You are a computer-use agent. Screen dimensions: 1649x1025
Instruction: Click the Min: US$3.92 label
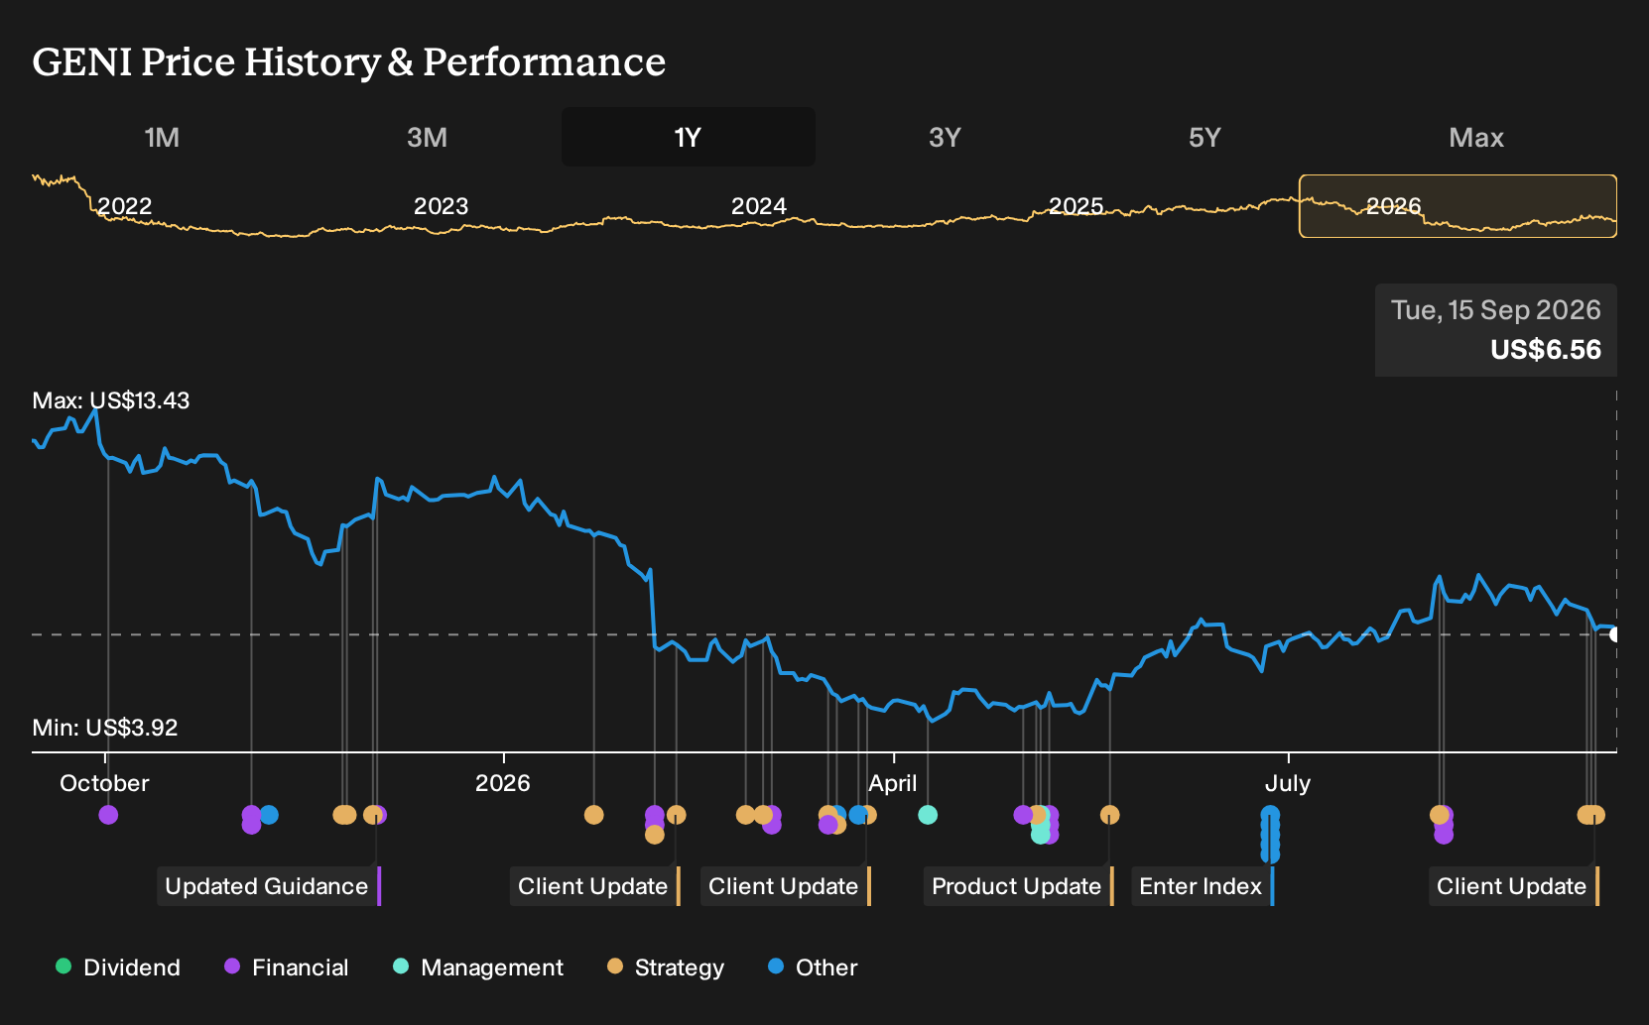105,728
